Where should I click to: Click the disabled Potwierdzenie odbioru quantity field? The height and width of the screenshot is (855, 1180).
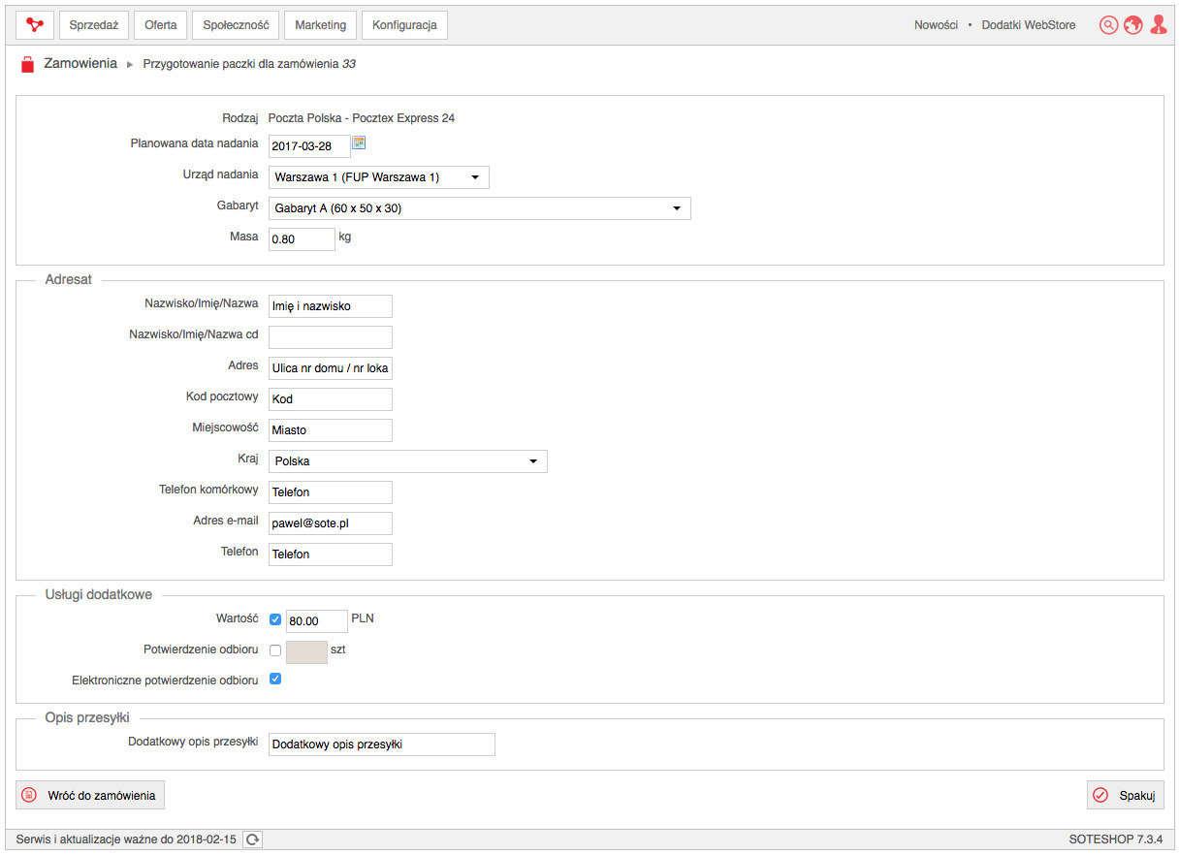tap(306, 652)
